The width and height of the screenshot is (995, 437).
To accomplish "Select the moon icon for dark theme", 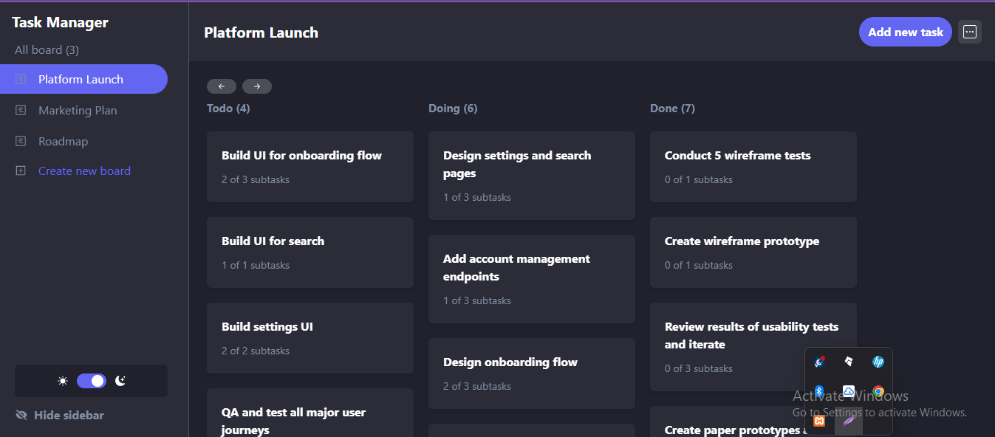I will pos(120,380).
